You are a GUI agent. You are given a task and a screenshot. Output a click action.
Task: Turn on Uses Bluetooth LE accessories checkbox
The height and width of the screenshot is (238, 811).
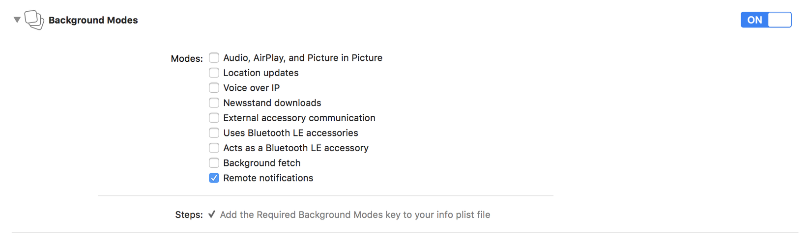pyautogui.click(x=214, y=133)
